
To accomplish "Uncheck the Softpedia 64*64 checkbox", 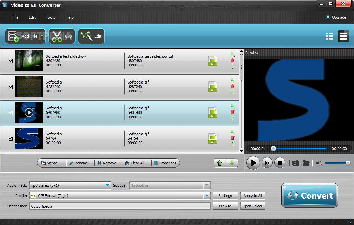I will point(11,138).
